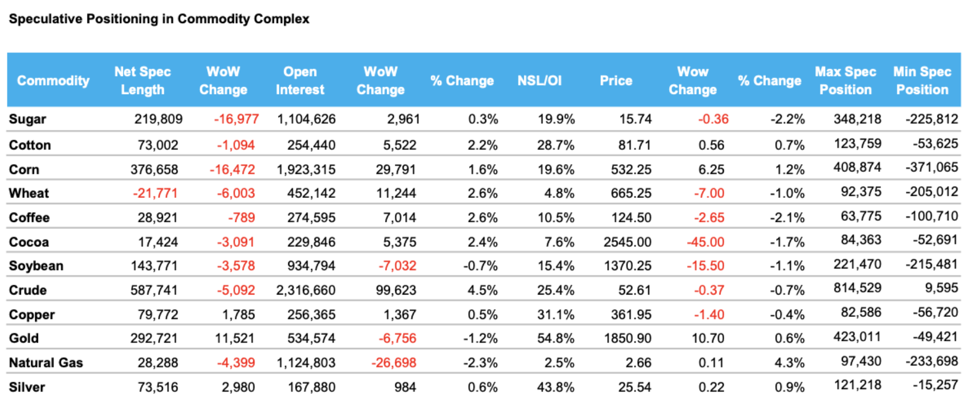Select Coffee WoW change value -789
The width and height of the screenshot is (975, 400).
point(241,218)
